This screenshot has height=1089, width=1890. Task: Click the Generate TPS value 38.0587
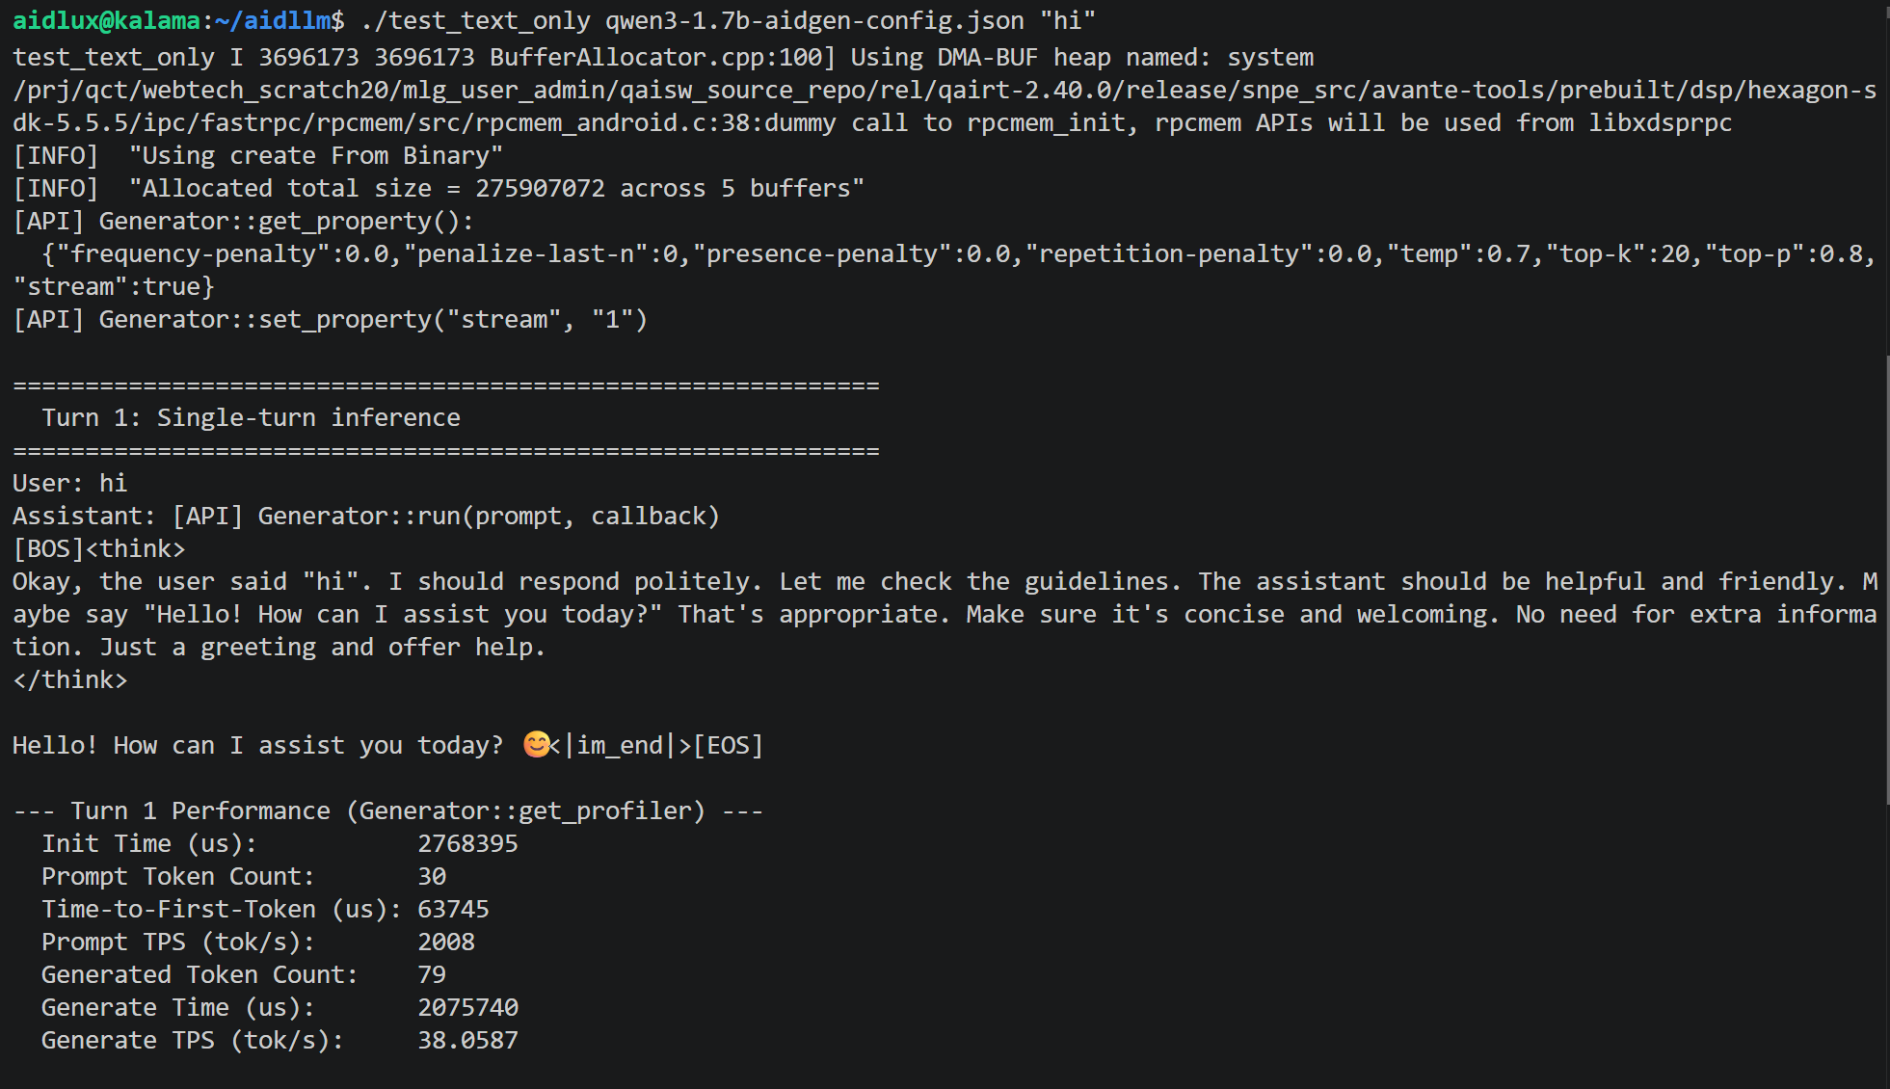coord(467,1040)
